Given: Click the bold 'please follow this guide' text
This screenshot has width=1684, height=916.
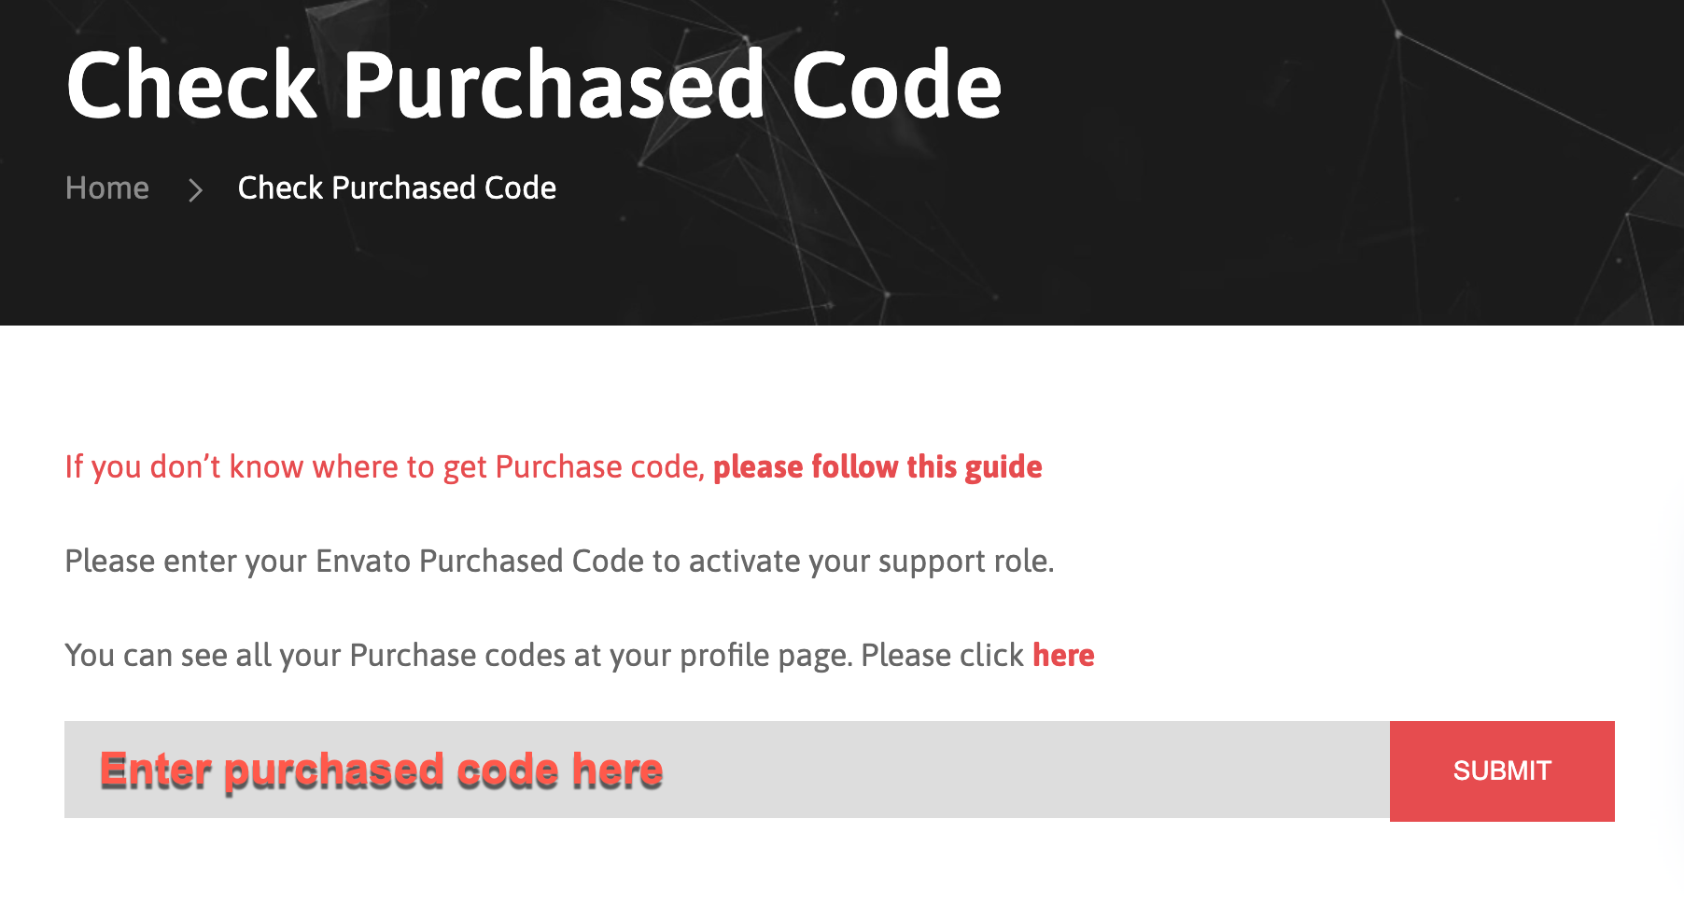Looking at the screenshot, I should 877,466.
